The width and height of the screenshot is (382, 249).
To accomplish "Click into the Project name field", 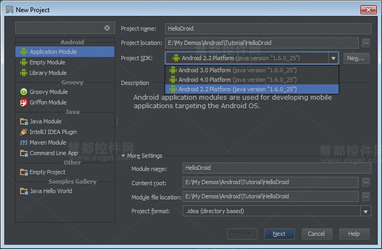I will click(268, 28).
